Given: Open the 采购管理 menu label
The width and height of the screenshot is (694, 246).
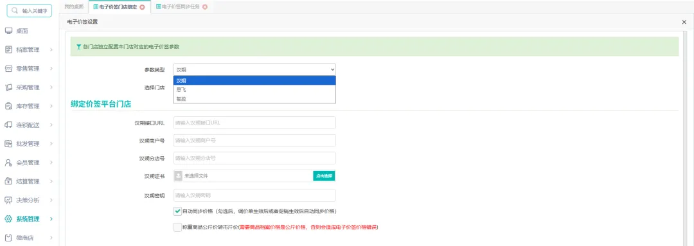Looking at the screenshot, I should pyautogui.click(x=28, y=87).
